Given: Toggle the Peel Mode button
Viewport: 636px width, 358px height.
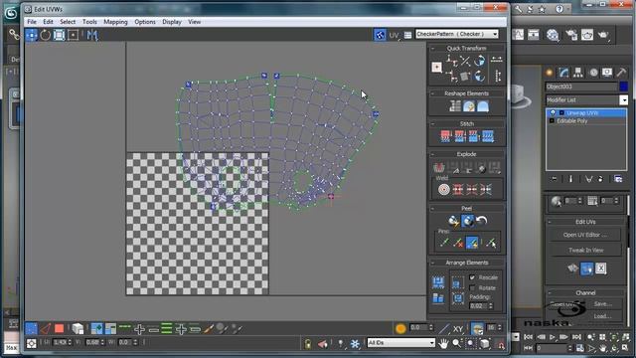Looking at the screenshot, I should click(x=467, y=221).
